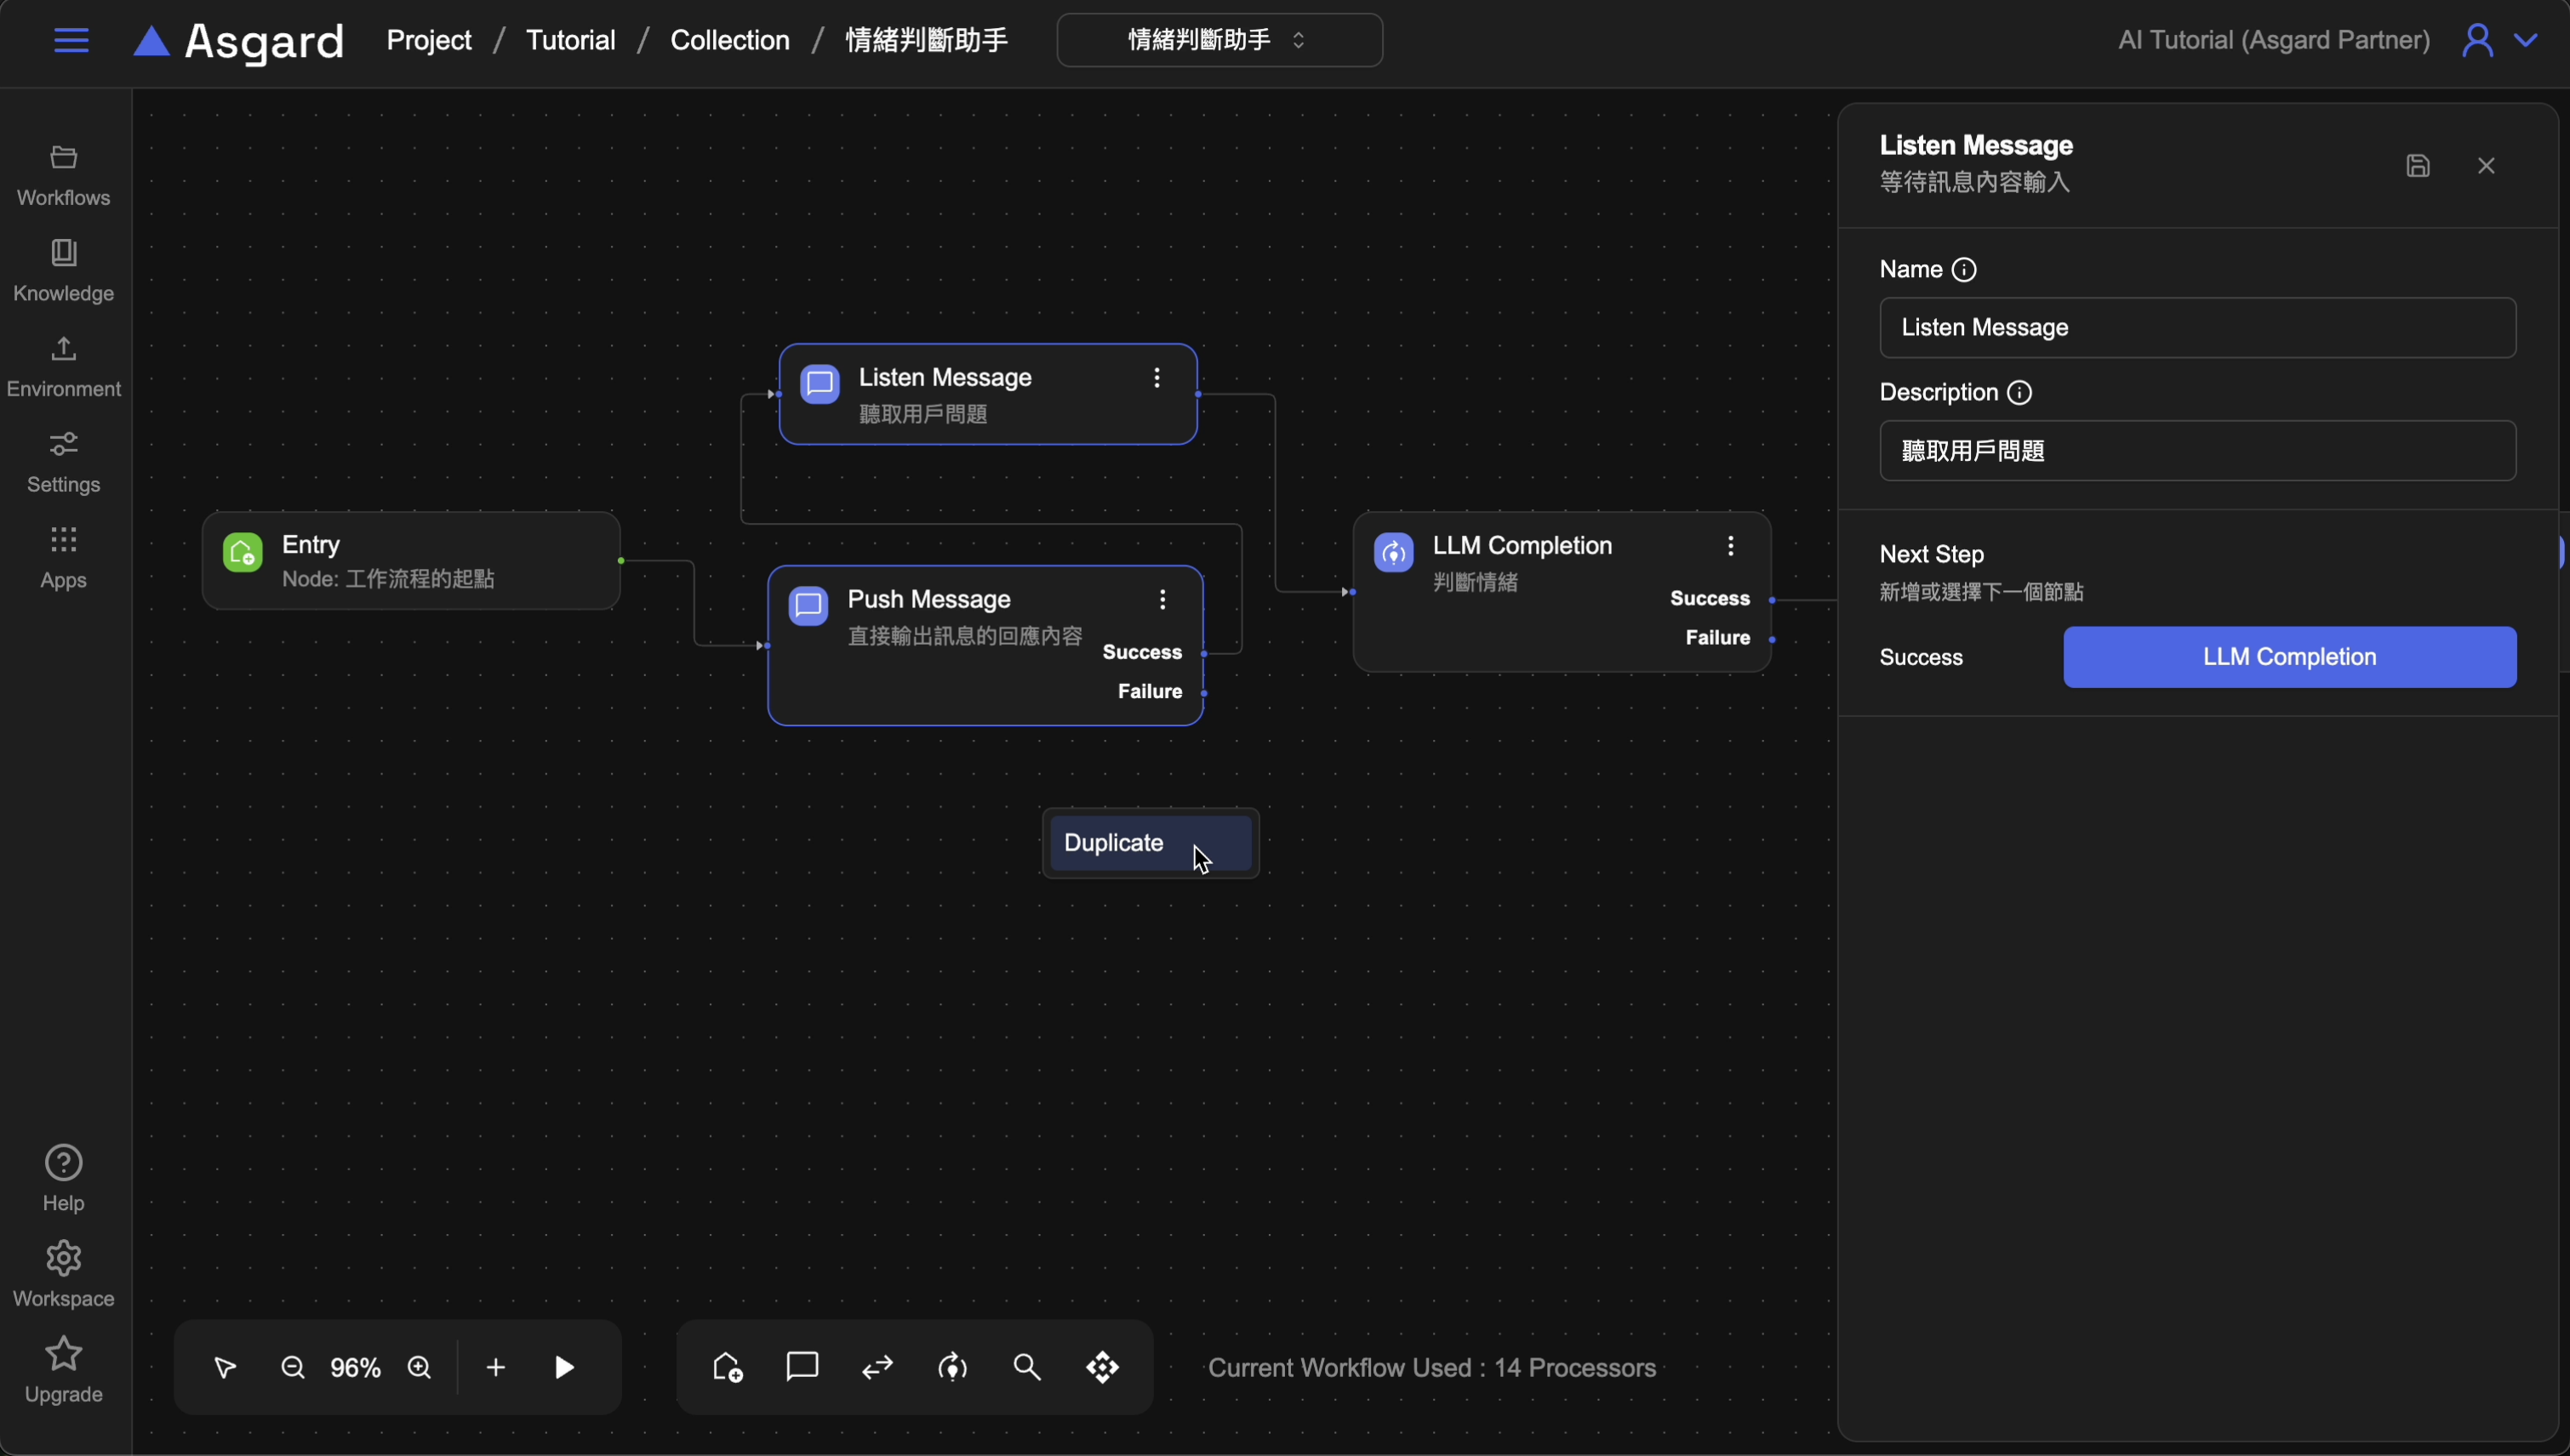Click the LLM Completion next step button
This screenshot has height=1456, width=2570.
2289,657
